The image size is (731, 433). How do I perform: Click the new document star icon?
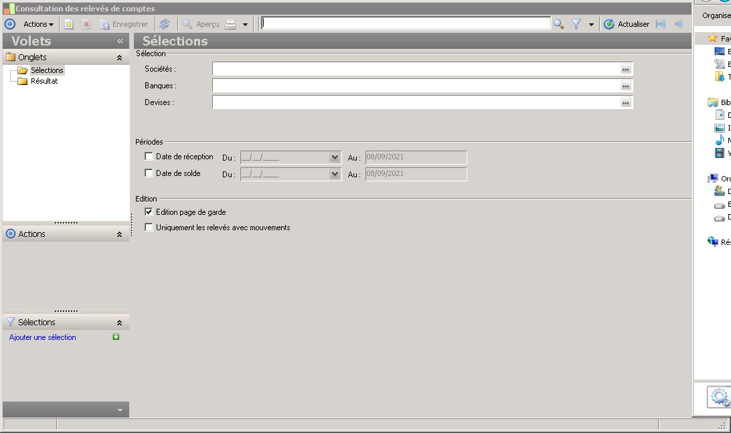pos(68,24)
